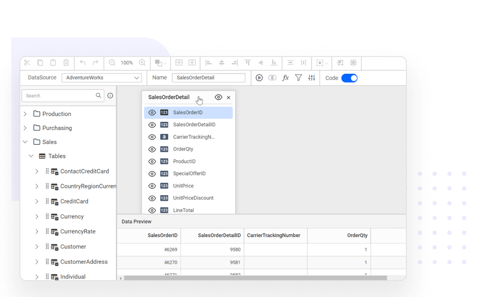
Task: Click the Cut scissors icon
Action: [27, 63]
